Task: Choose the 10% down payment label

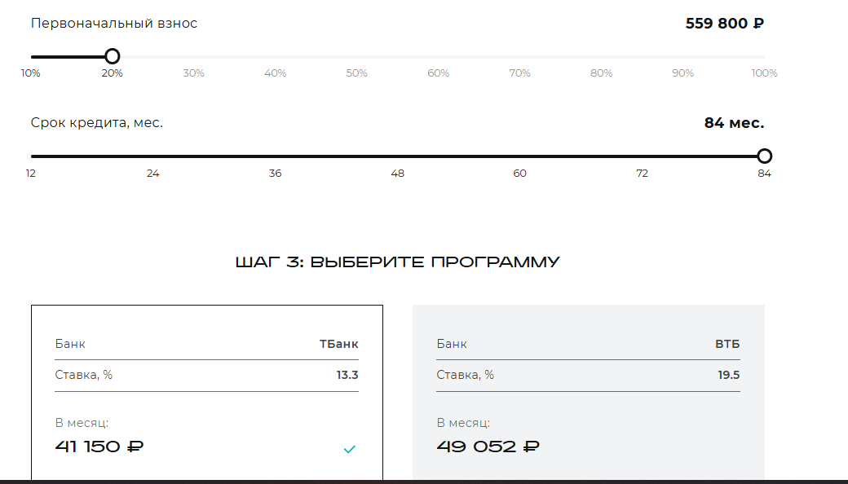Action: (x=31, y=73)
